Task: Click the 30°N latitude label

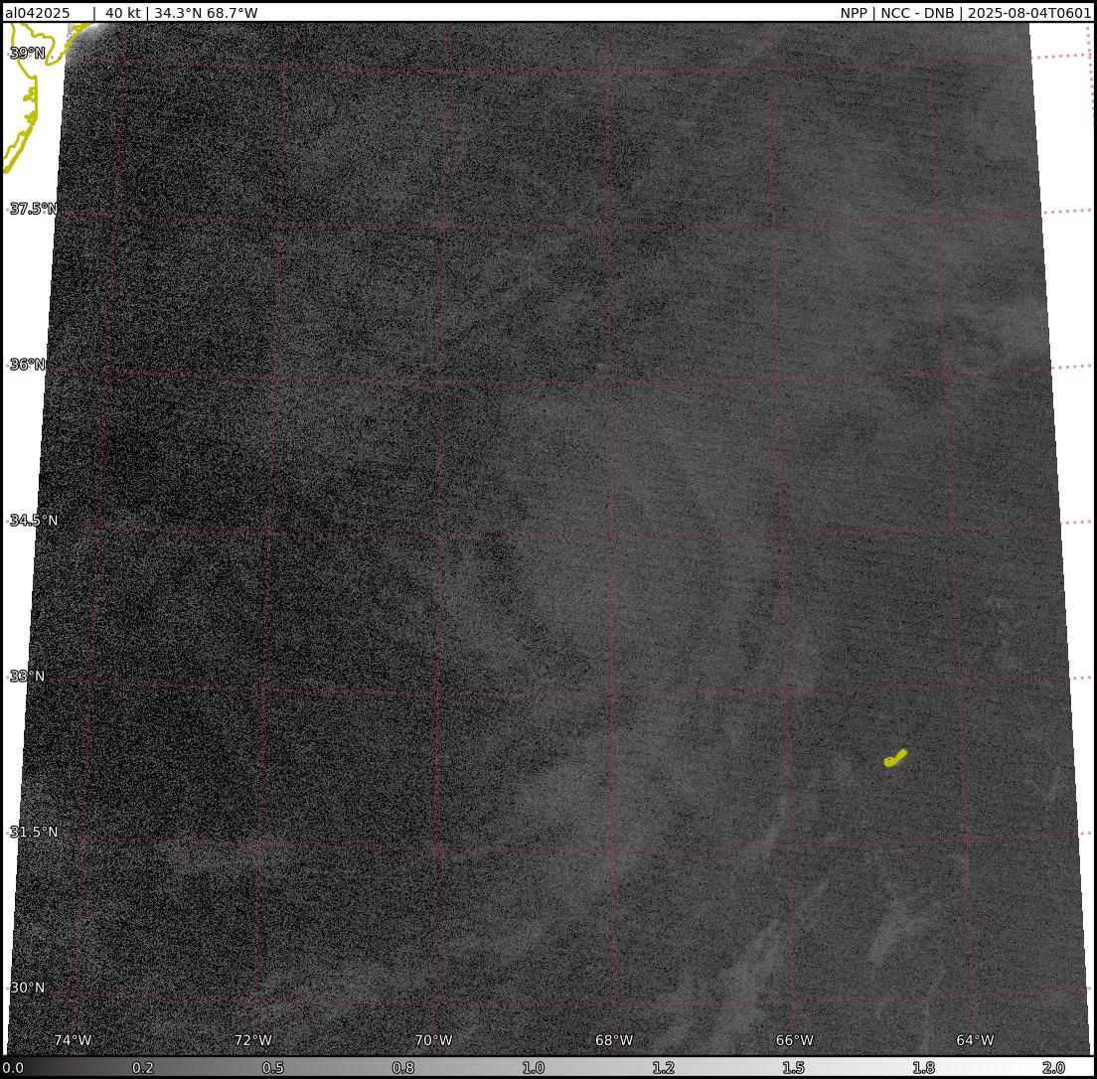Action: [27, 988]
